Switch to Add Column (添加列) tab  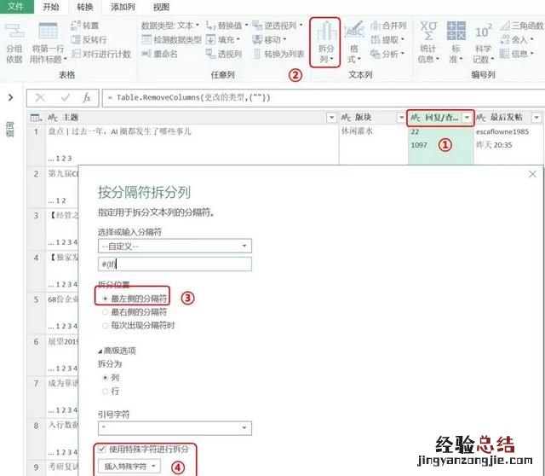[123, 7]
